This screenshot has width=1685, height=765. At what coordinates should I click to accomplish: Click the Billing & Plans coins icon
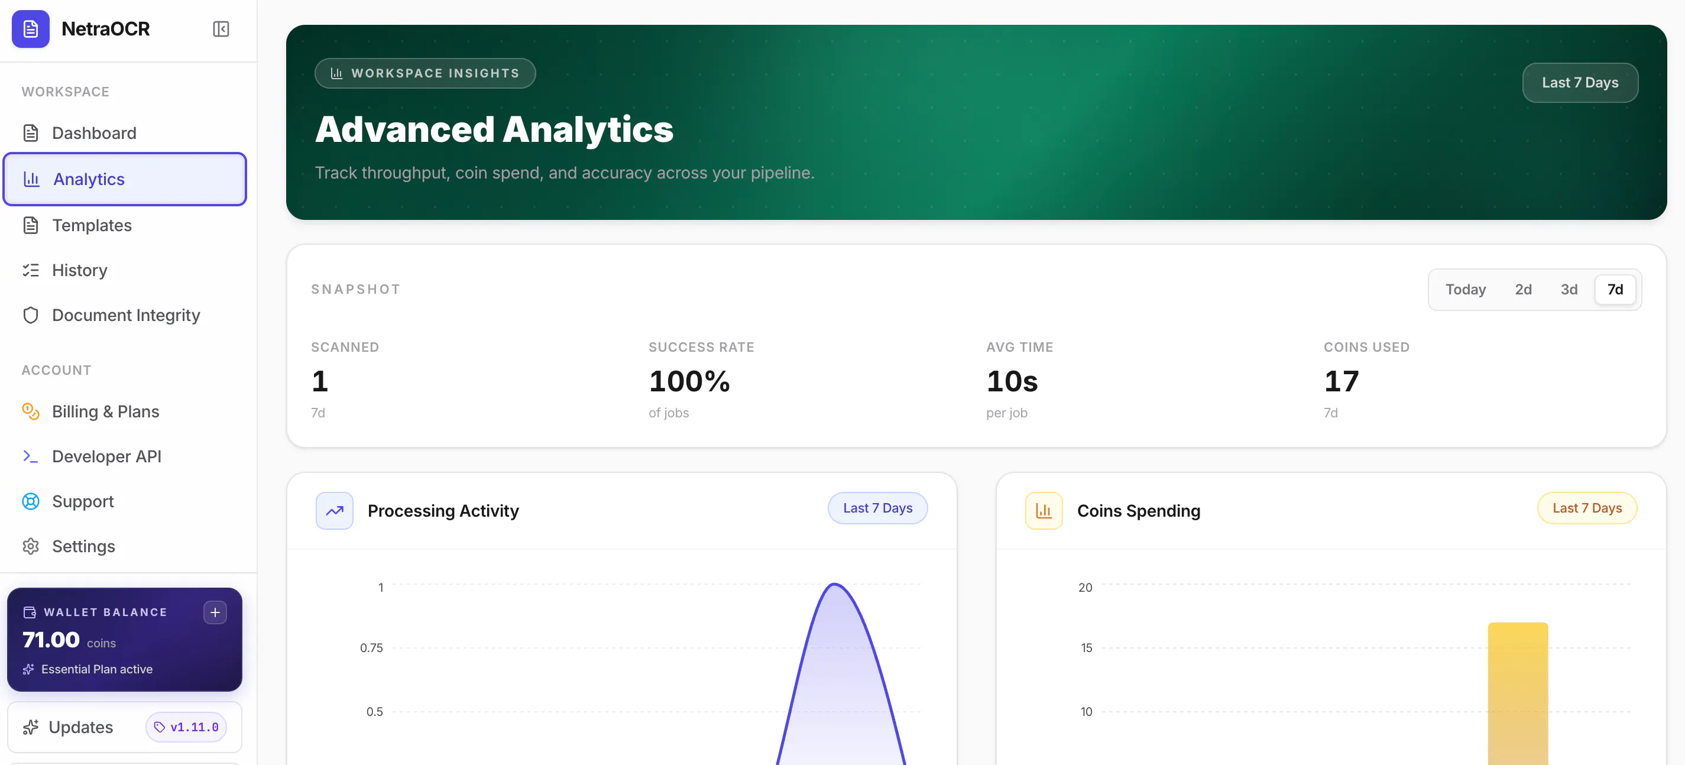tap(31, 411)
